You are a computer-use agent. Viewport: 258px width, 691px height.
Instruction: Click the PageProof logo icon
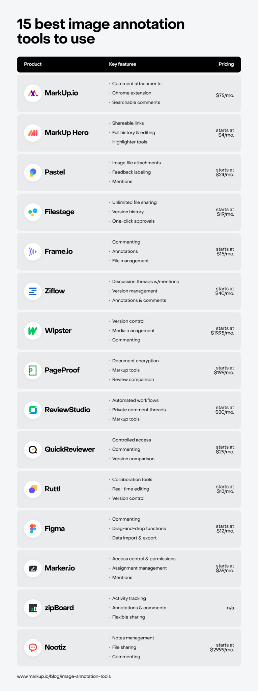coord(33,370)
